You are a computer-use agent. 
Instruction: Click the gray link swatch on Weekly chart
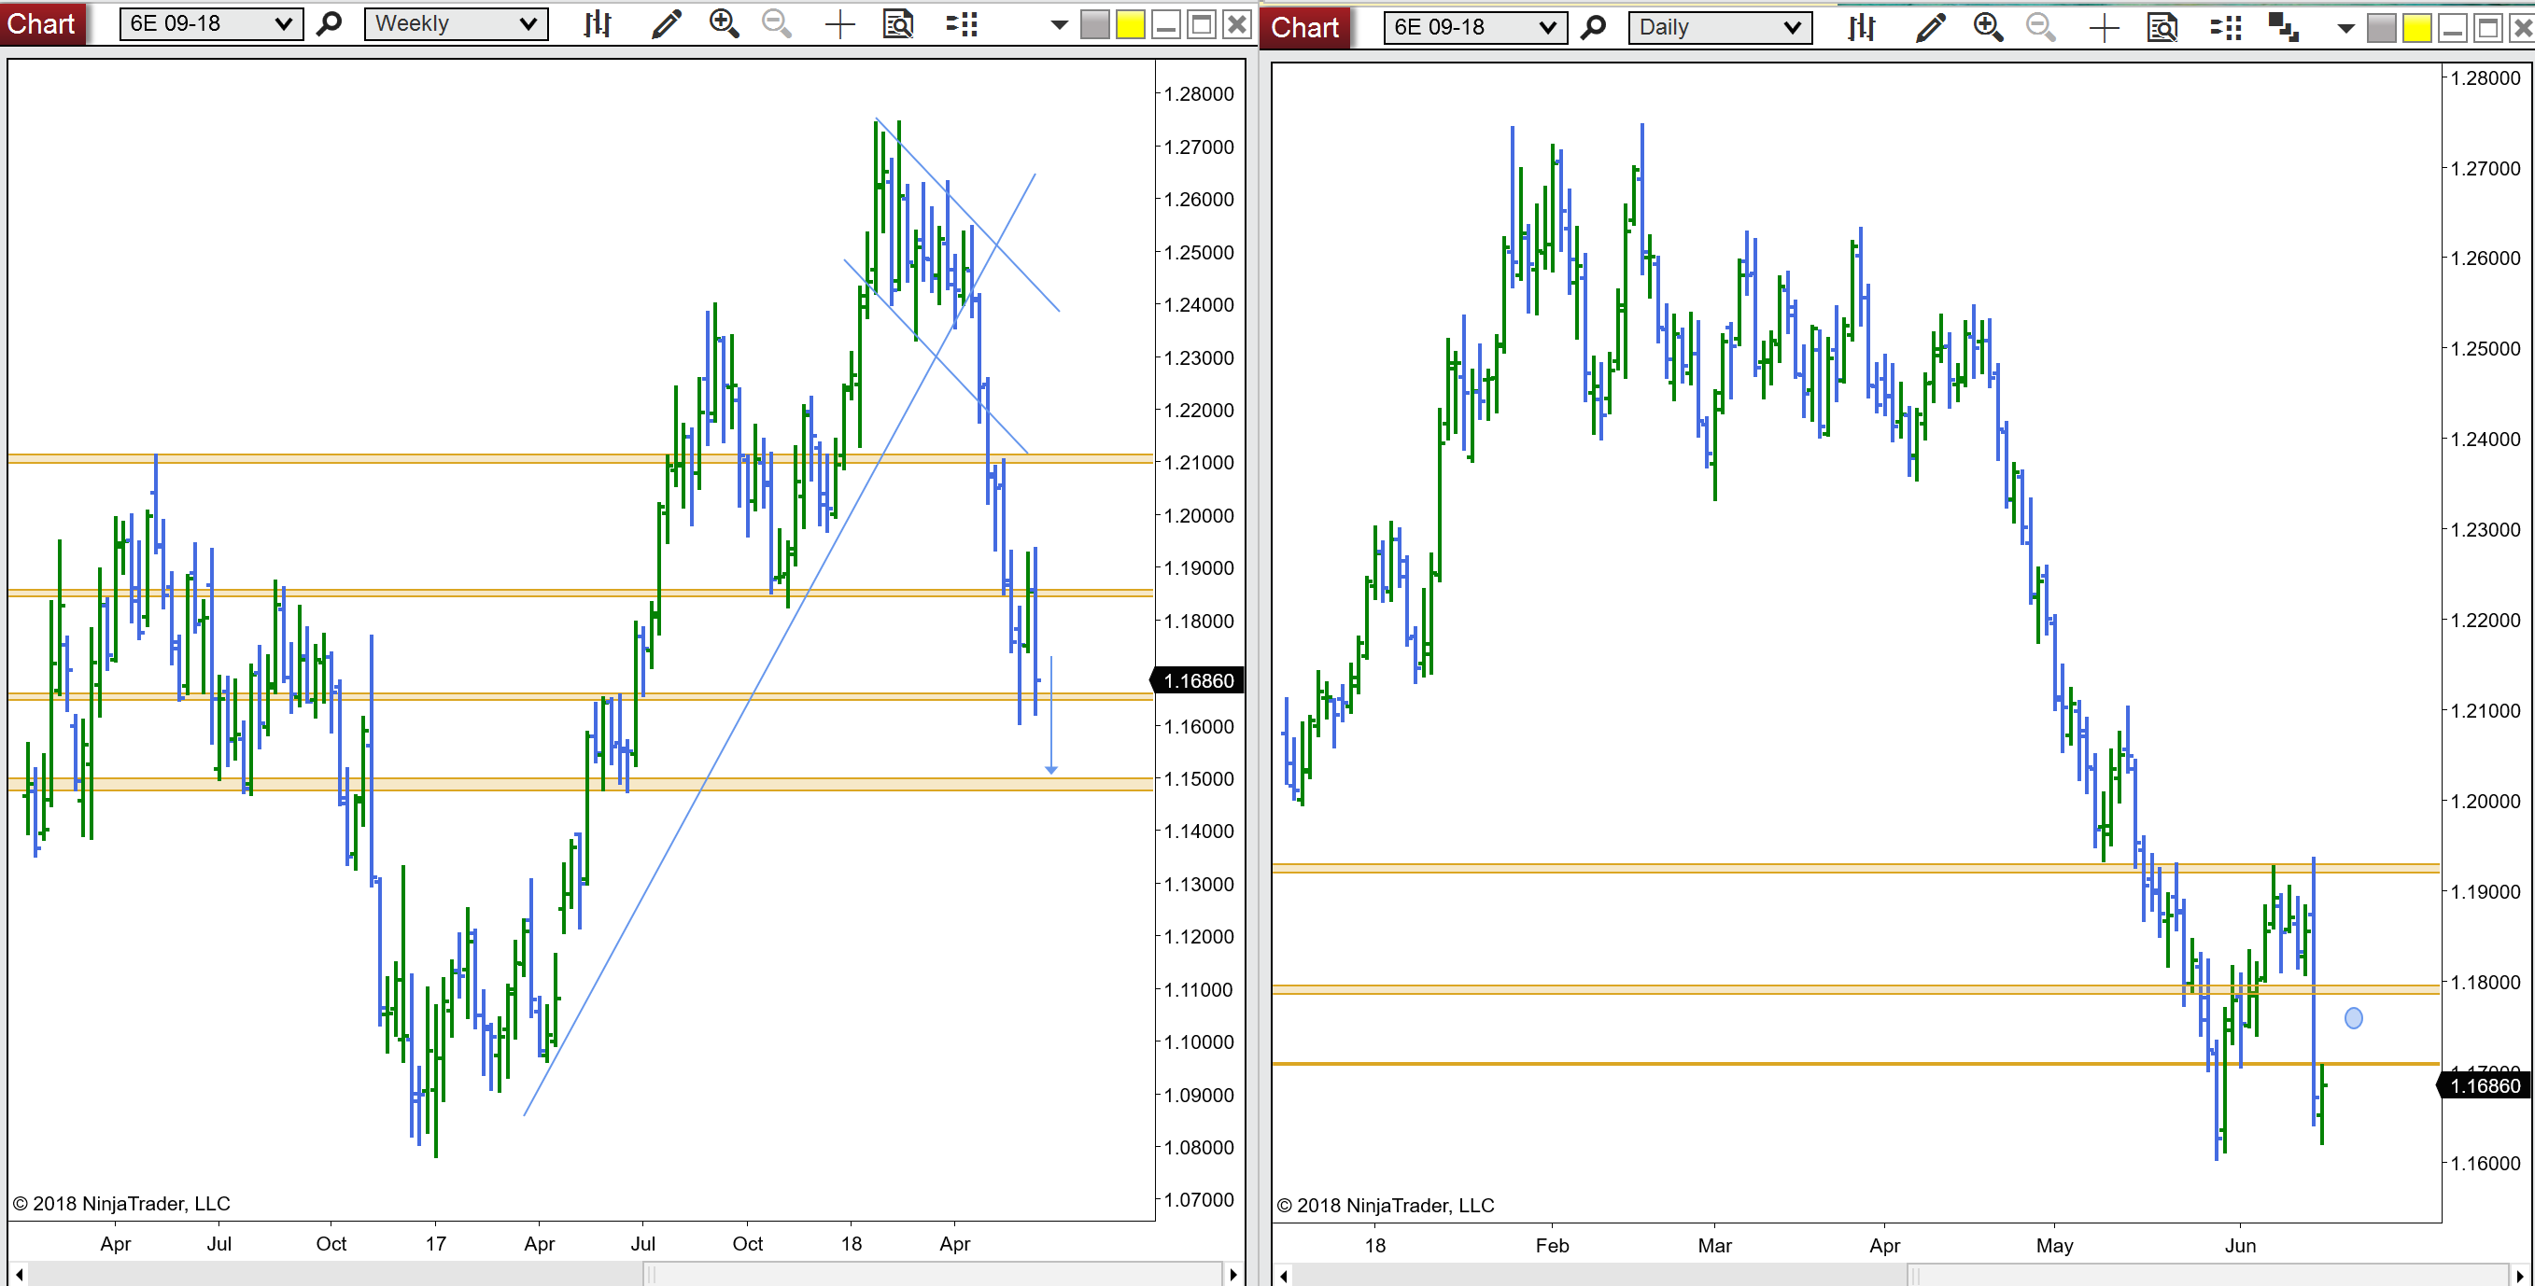click(x=1094, y=24)
